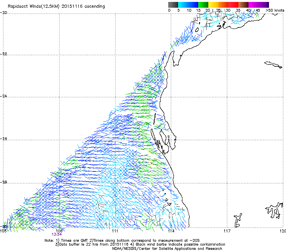The image size is (286, 251).
Task: Click the latitude label '-28'
Action: (3, 182)
